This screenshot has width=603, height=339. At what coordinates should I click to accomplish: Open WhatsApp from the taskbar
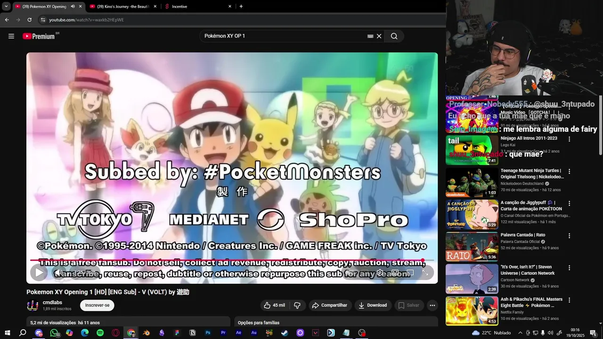point(54,333)
